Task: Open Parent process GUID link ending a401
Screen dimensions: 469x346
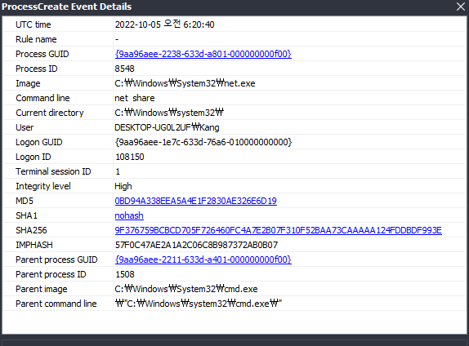Action: click(203, 259)
